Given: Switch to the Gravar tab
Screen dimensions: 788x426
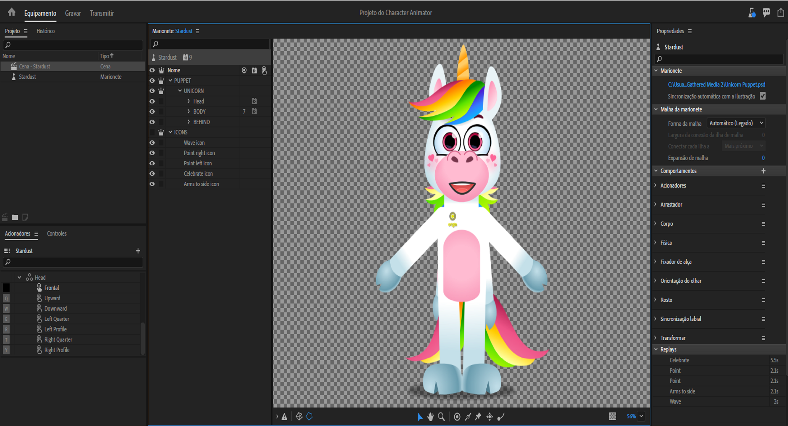Looking at the screenshot, I should (x=72, y=13).
